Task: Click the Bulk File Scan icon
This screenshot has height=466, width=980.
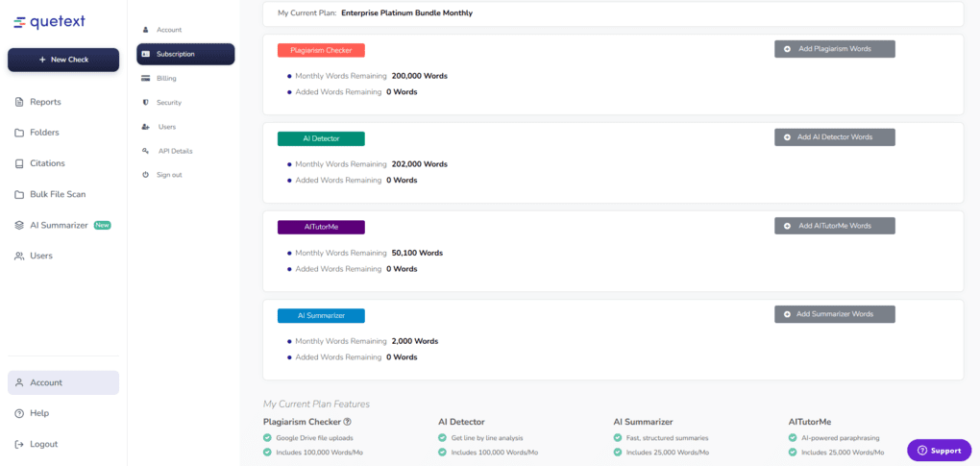Action: [19, 194]
